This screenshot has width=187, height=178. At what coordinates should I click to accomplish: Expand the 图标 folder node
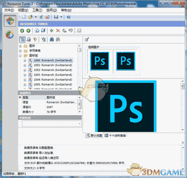[x=20, y=46]
